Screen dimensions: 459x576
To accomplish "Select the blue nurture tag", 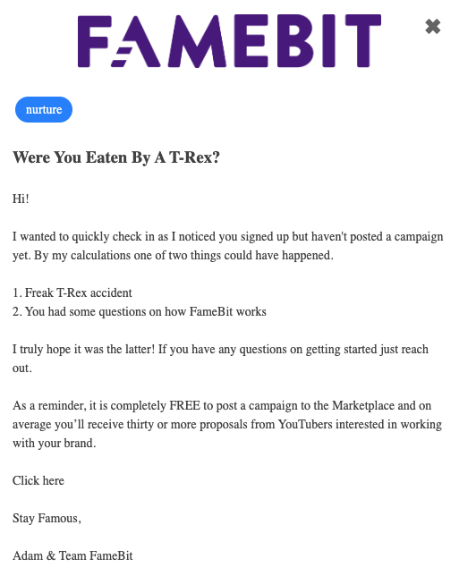I will [x=44, y=109].
